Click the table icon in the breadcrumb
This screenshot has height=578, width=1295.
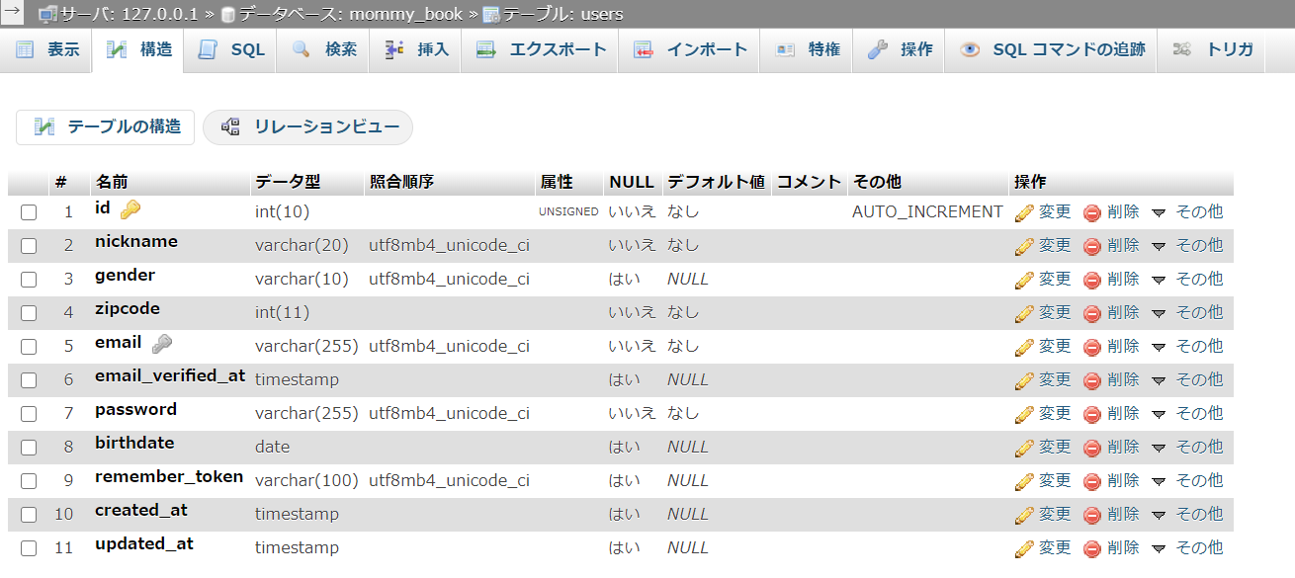pos(491,15)
